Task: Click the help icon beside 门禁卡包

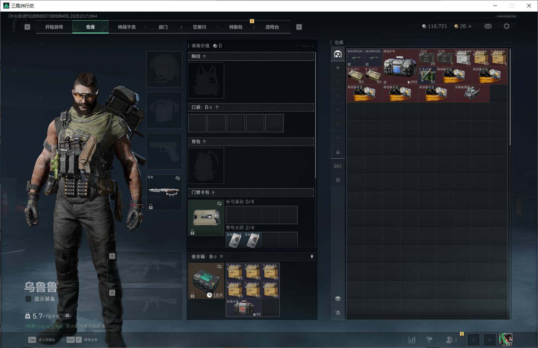Action: click(213, 193)
